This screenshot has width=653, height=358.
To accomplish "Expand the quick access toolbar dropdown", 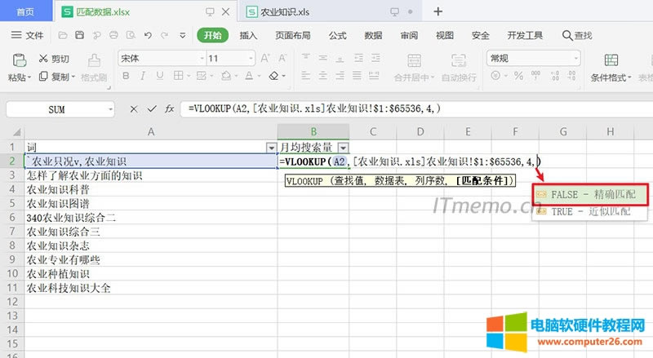I will 182,35.
